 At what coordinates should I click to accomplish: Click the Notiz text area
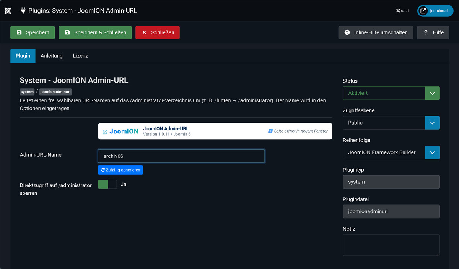[391, 245]
